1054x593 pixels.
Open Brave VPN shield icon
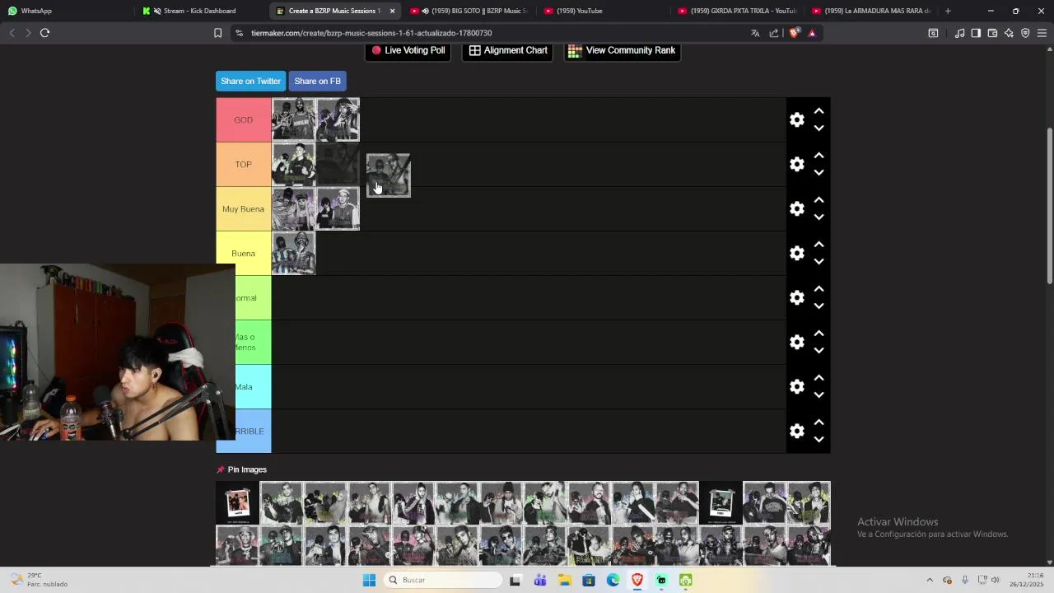[1025, 33]
